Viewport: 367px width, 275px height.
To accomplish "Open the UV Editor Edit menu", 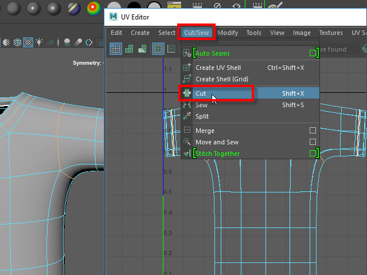I will (116, 33).
